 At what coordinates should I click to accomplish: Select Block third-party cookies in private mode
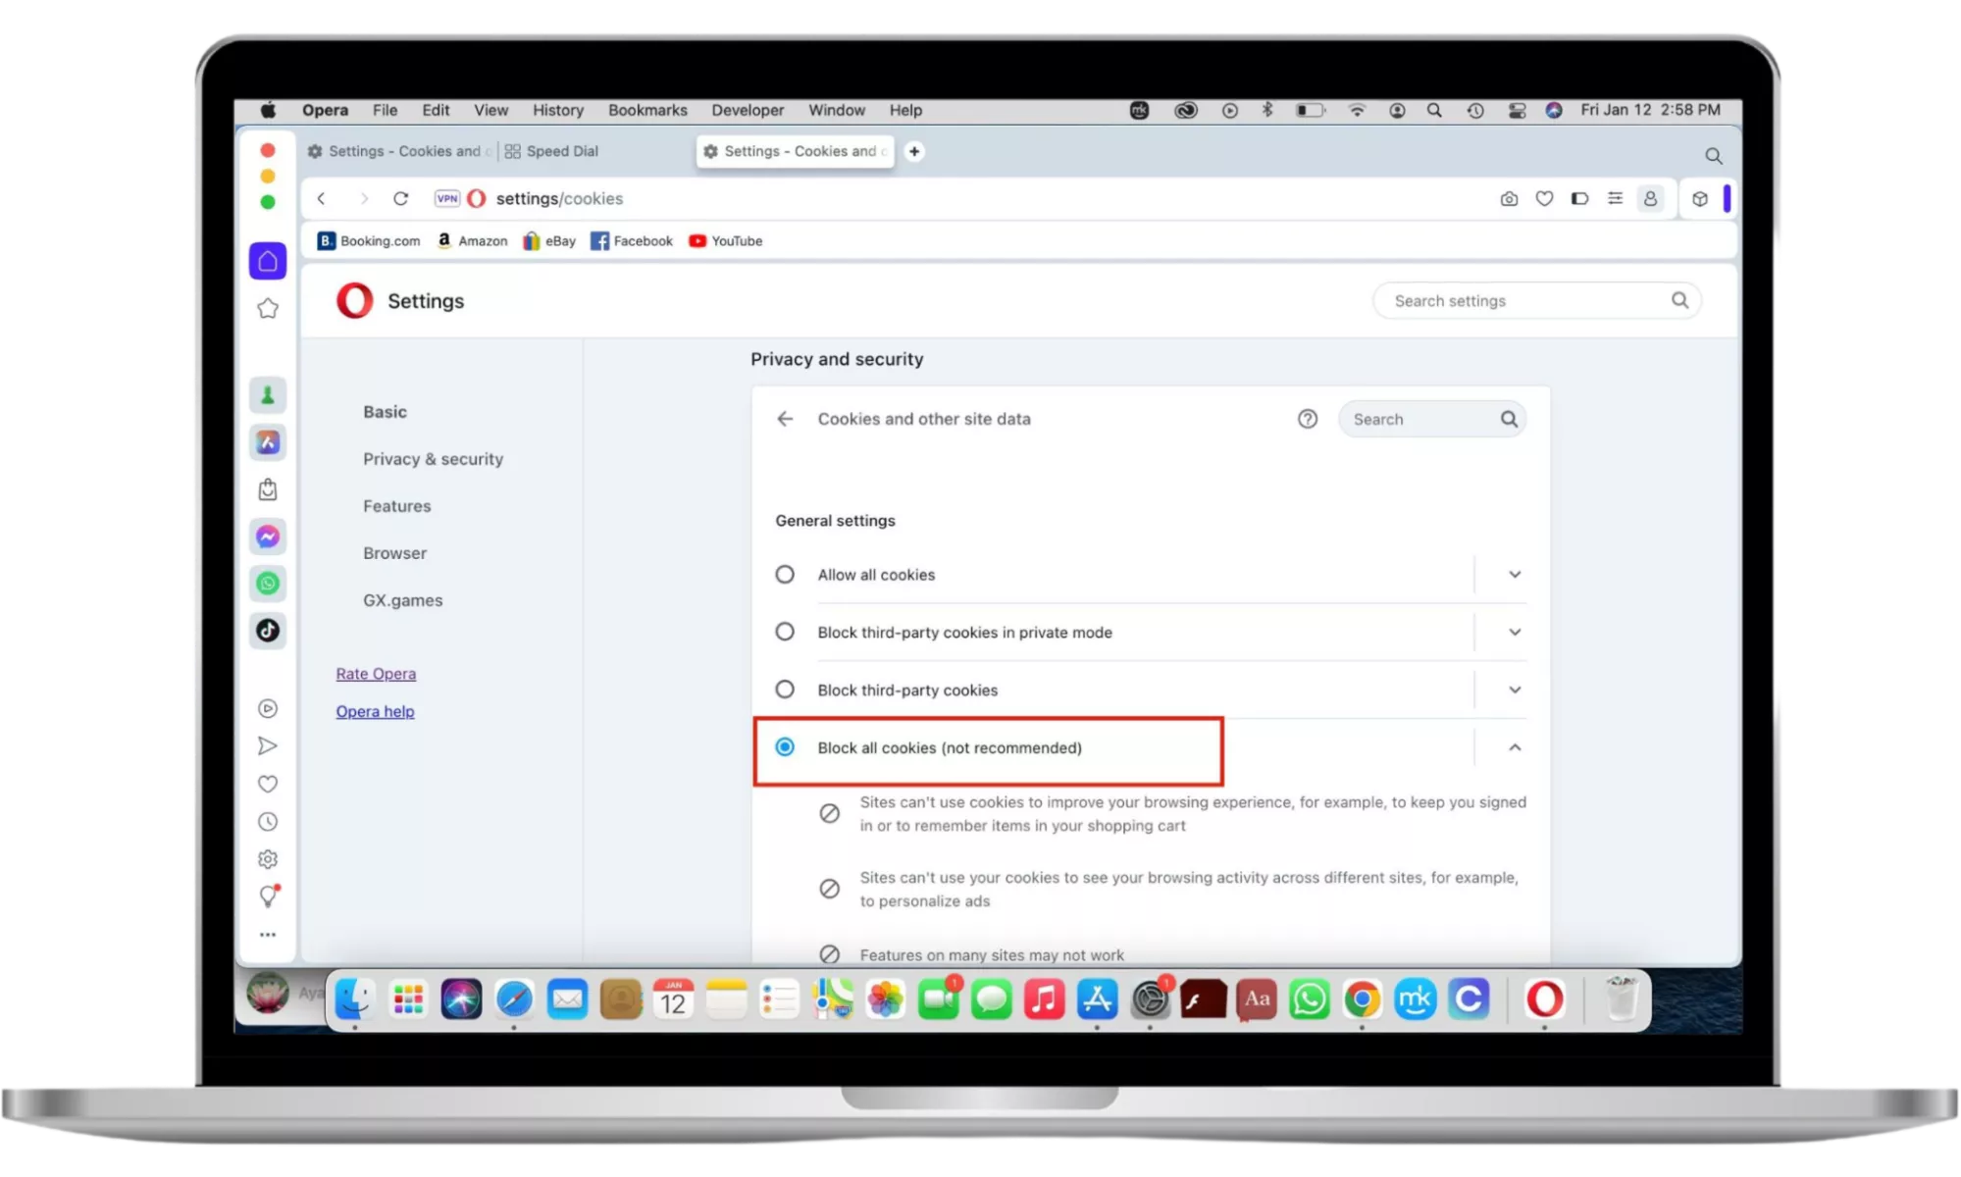(785, 633)
